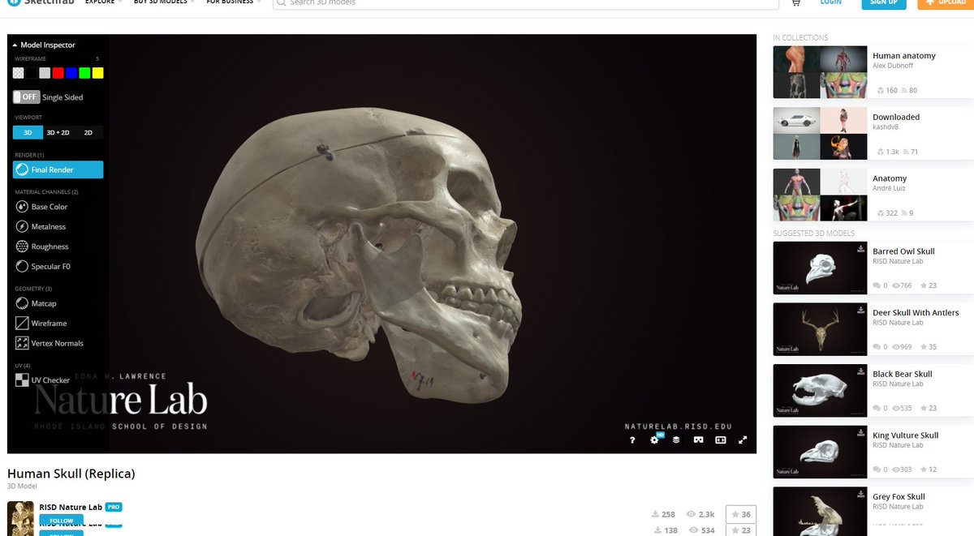Open the shopping cart icon
The height and width of the screenshot is (536, 974).
click(795, 2)
